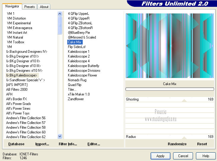This screenshot has width=217, height=161.
Task: Choose 4 QFlip ZBottomL filter
Action: point(80,23)
